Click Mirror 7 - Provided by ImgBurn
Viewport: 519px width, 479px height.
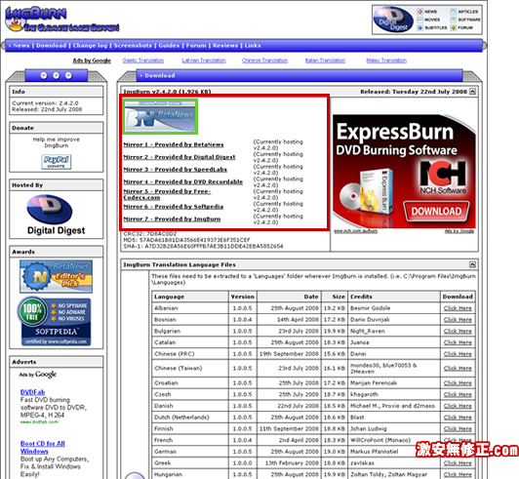click(172, 220)
